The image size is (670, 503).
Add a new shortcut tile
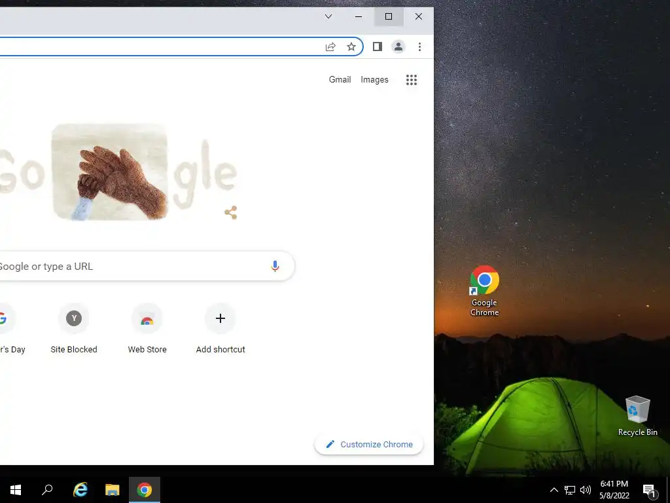pyautogui.click(x=220, y=329)
